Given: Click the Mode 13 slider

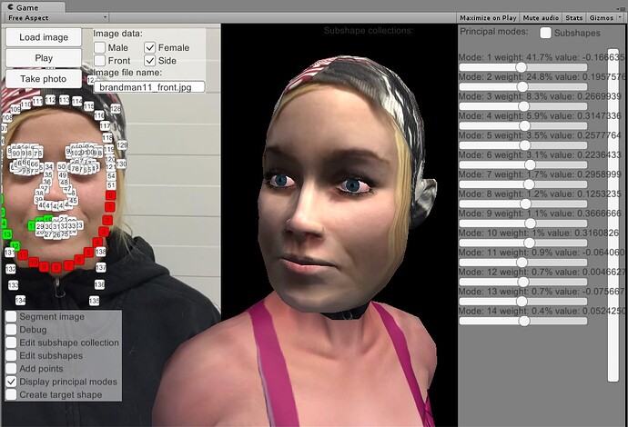Looking at the screenshot, I should 523,301.
